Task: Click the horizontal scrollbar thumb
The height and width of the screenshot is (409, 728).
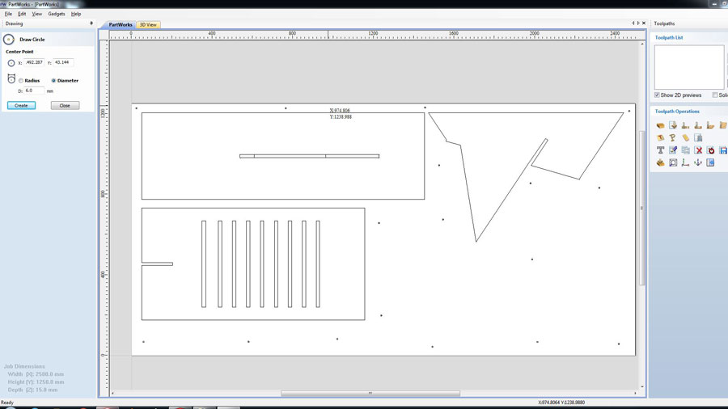Action: tap(370, 393)
